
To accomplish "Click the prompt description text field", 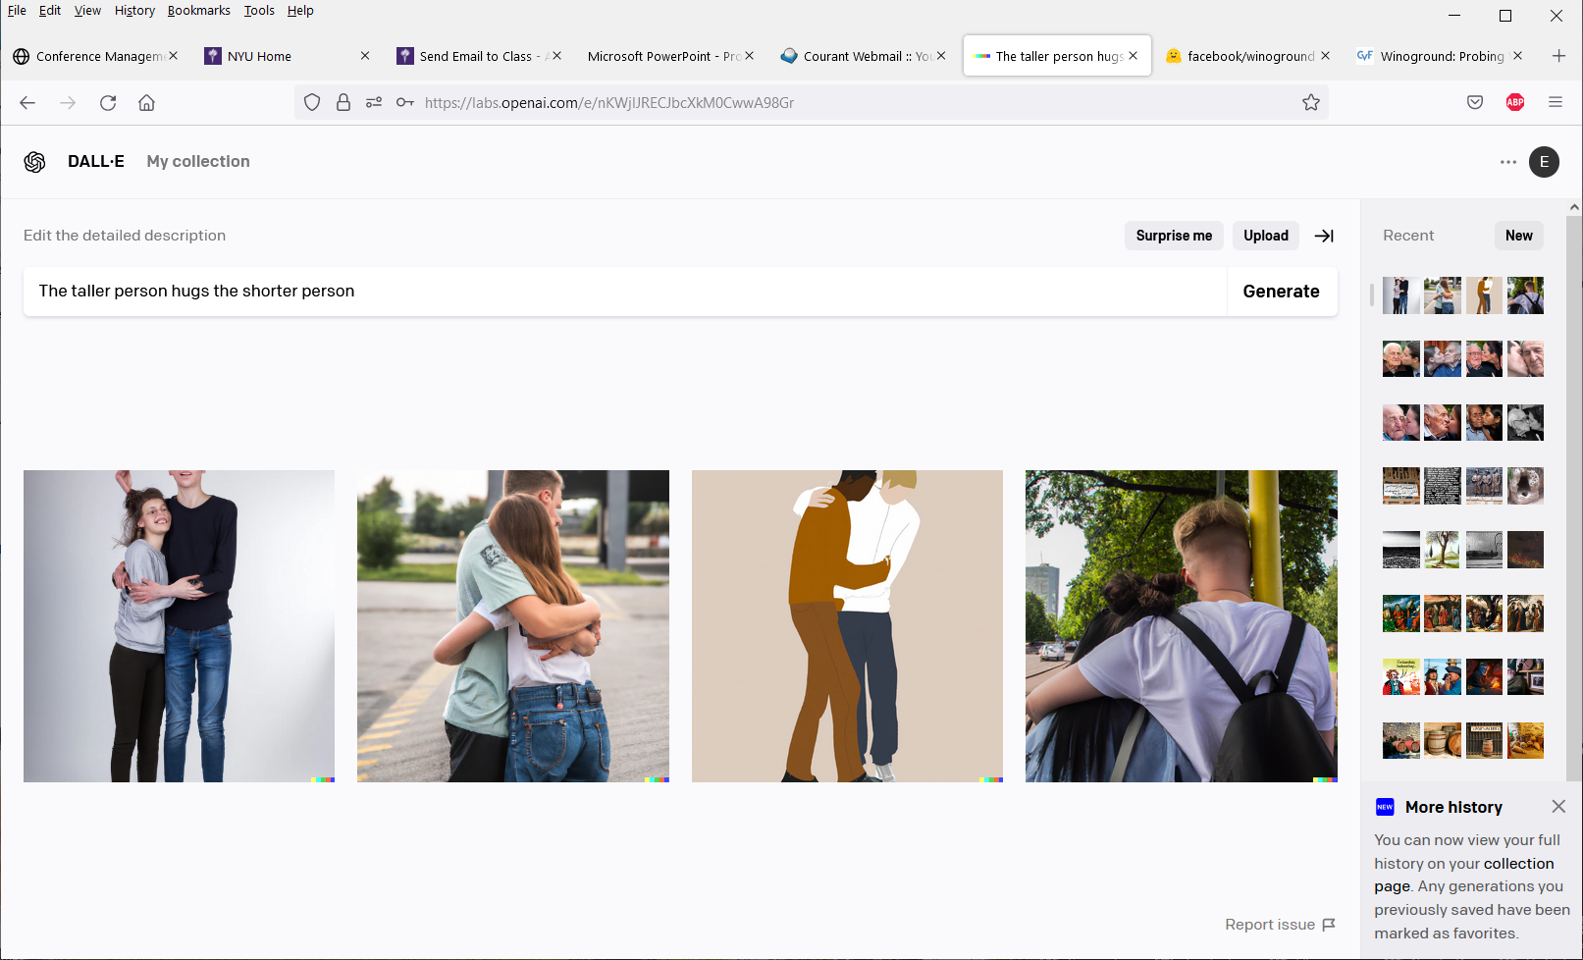I will pos(624,292).
